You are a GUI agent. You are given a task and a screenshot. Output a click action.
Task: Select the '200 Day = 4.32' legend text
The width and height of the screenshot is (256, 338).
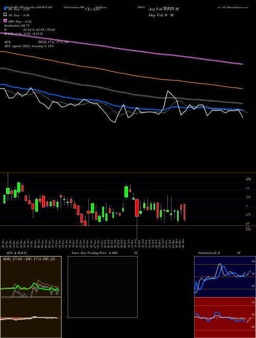[x=19, y=22]
